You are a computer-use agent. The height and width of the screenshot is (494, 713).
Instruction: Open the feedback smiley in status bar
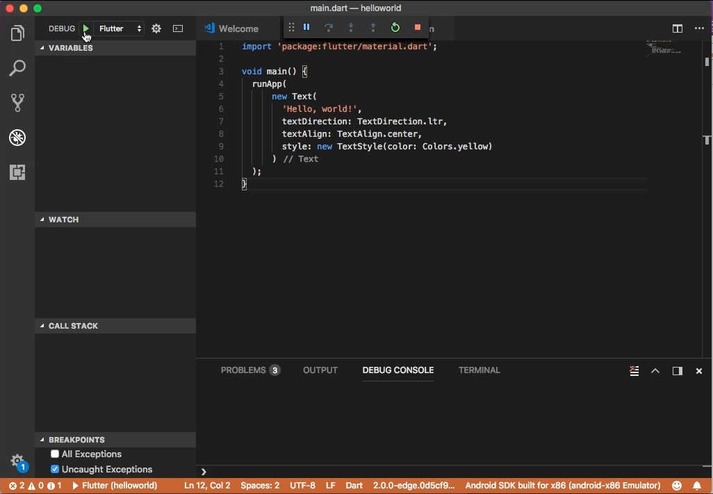click(x=677, y=486)
